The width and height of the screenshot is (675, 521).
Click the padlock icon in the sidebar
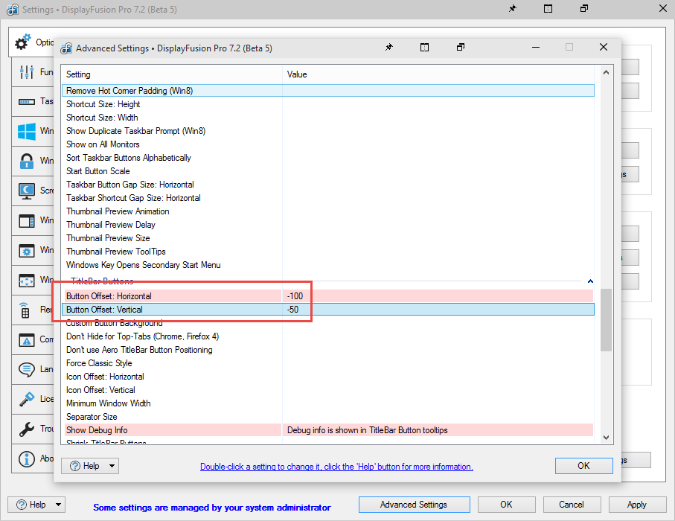click(x=27, y=161)
